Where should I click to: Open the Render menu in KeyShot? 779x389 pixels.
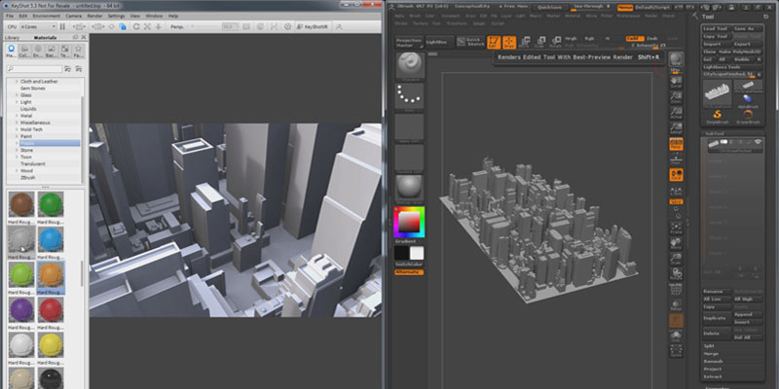click(x=94, y=16)
